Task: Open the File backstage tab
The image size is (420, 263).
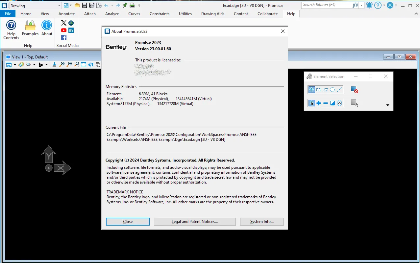Action: (8, 13)
